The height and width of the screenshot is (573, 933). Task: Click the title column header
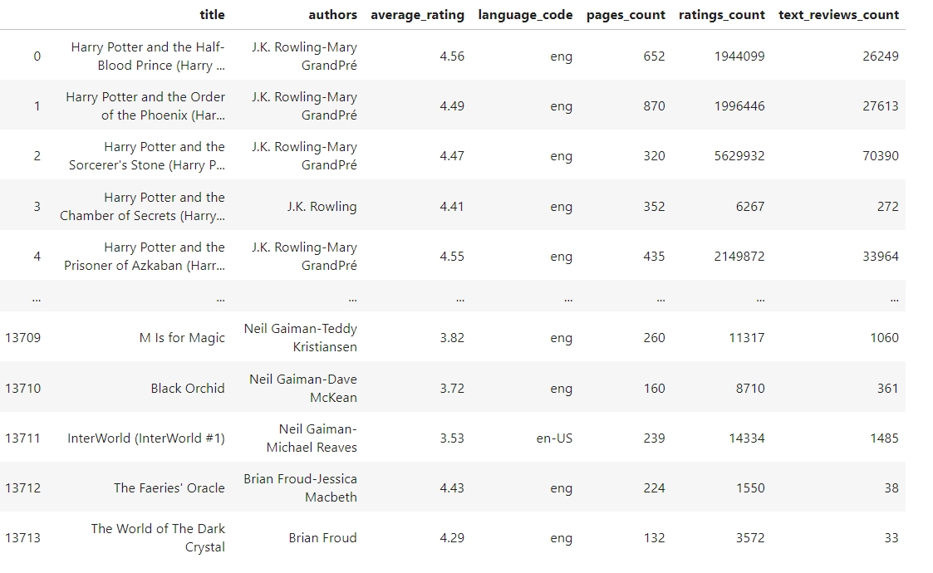pos(212,15)
